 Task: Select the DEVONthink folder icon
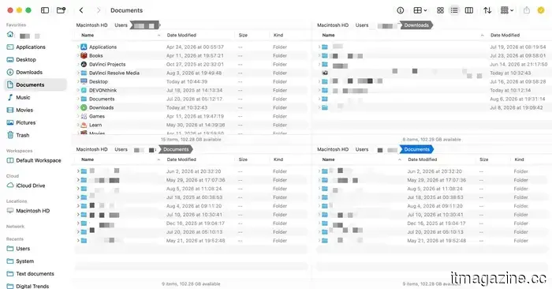pyautogui.click(x=84, y=90)
